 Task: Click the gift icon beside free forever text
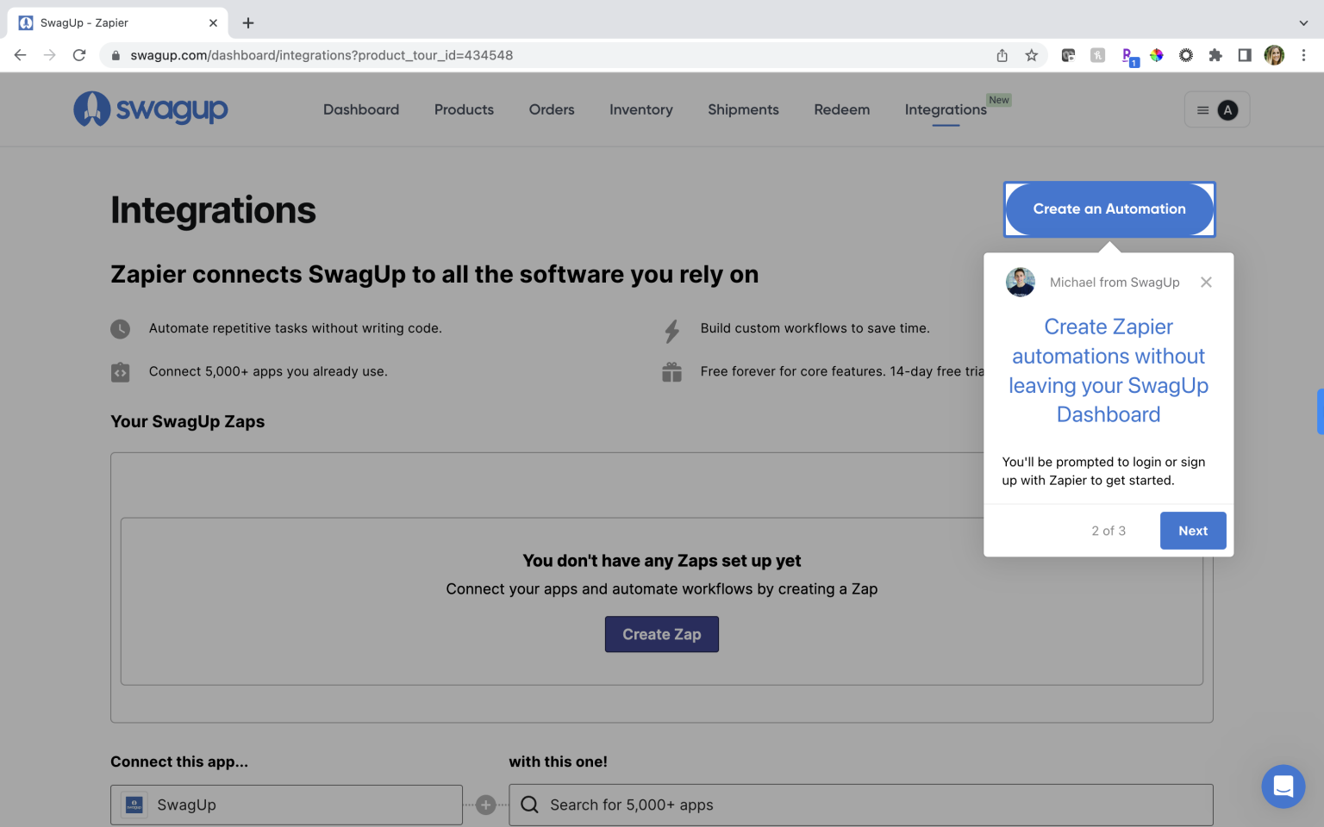671,371
